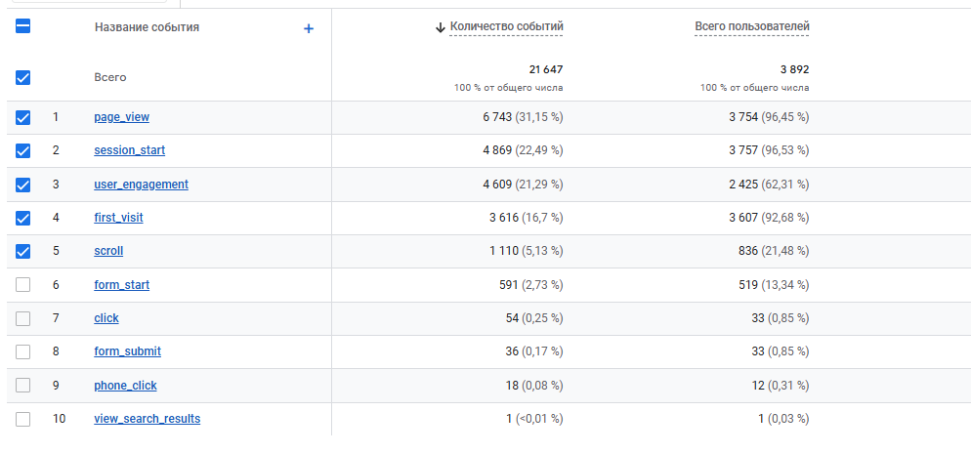Toggle the select-all checkbox in header
Image resolution: width=971 pixels, height=453 pixels.
[23, 27]
